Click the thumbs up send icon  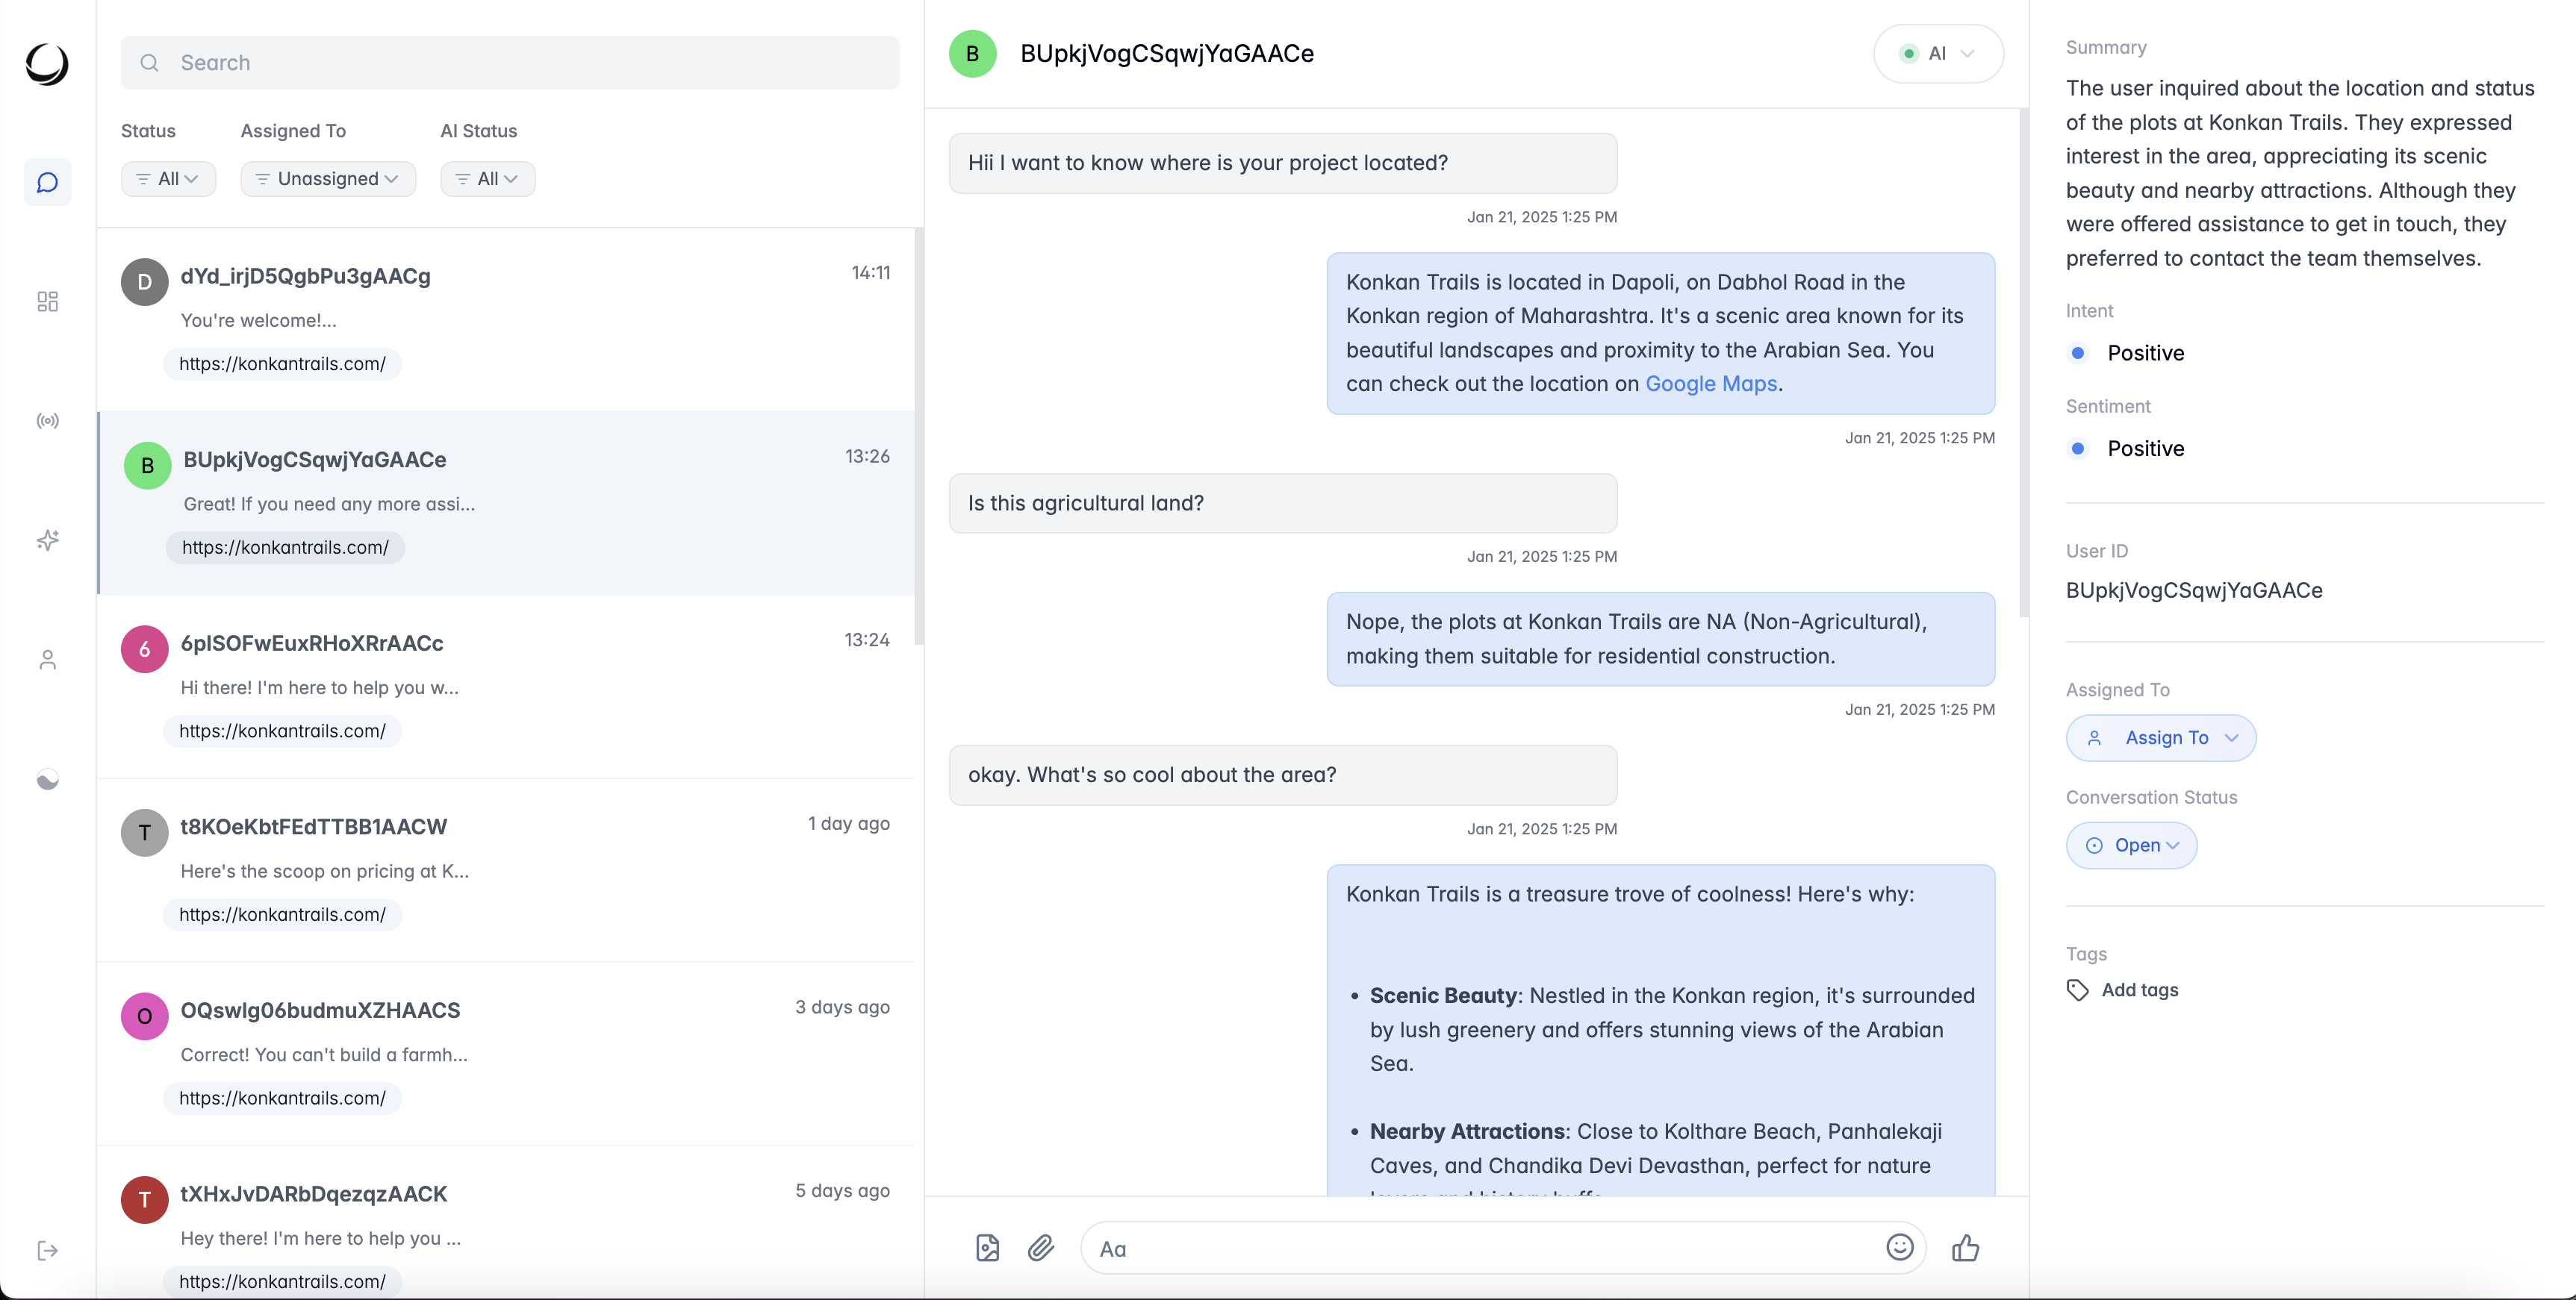[x=1965, y=1248]
